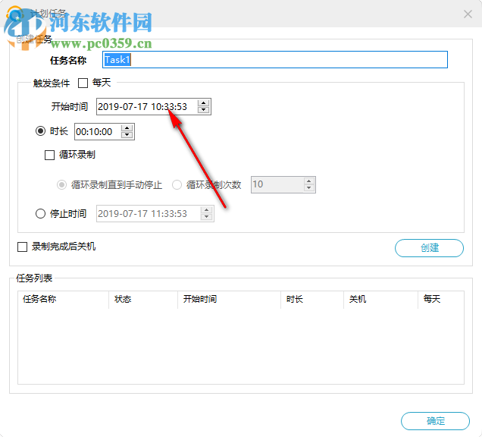Close the 计划任务 dialog window
The image size is (482, 437).
click(x=468, y=14)
